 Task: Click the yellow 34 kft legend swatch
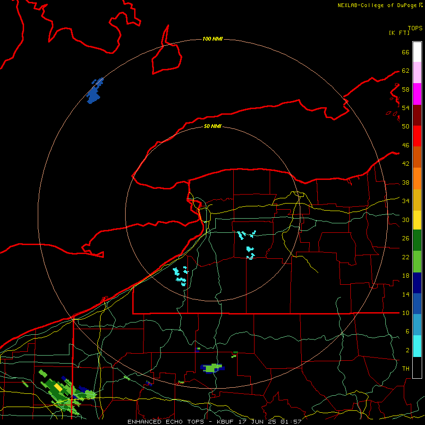pyautogui.click(x=417, y=220)
